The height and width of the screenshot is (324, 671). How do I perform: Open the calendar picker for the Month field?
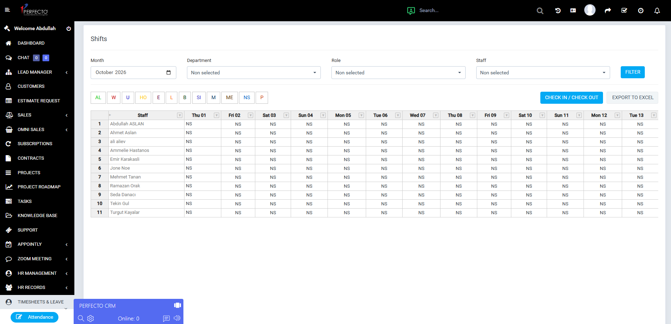169,73
